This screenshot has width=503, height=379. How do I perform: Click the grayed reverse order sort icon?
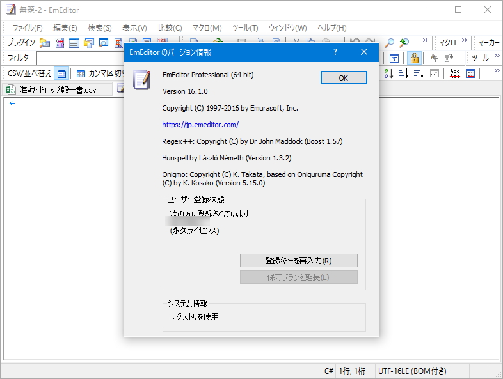click(435, 73)
